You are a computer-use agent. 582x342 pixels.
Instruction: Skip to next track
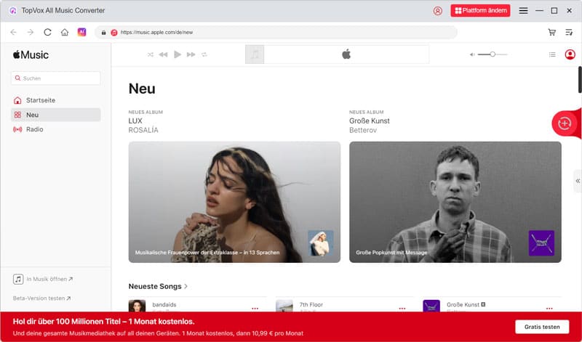click(191, 54)
